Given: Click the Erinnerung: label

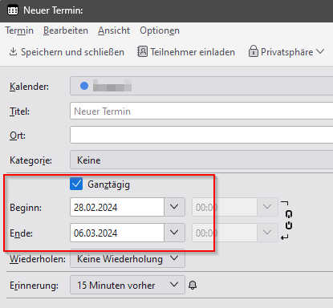Looking at the screenshot, I should click(34, 286).
